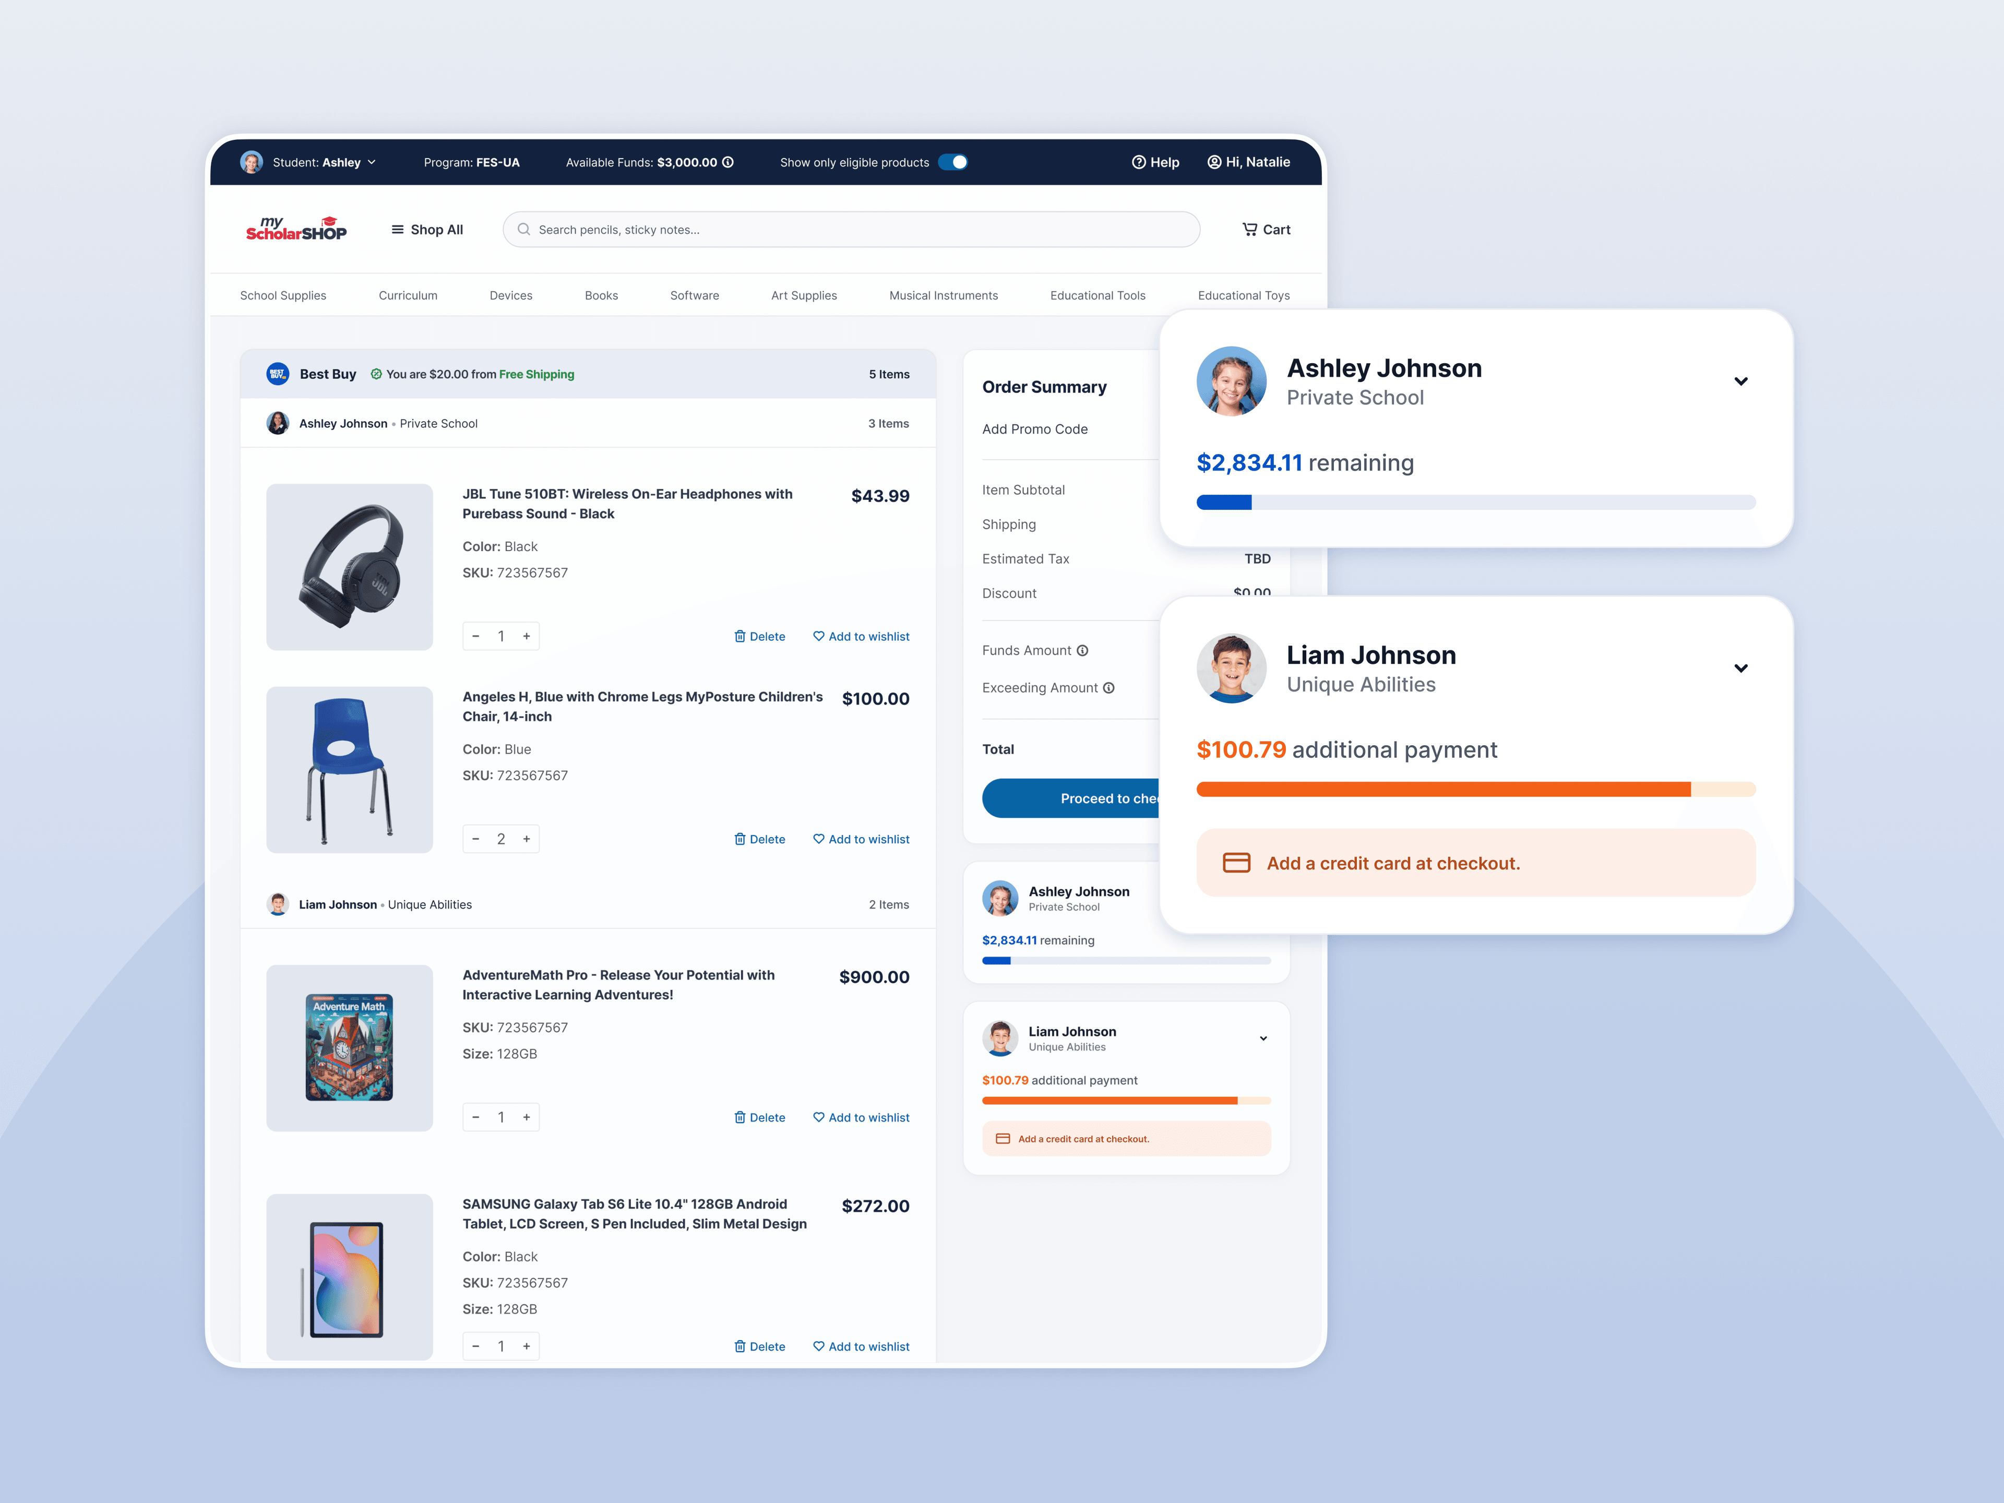Viewport: 2004px width, 1503px height.
Task: Click Liam Johnson avatar in cart group header
Action: click(x=277, y=904)
